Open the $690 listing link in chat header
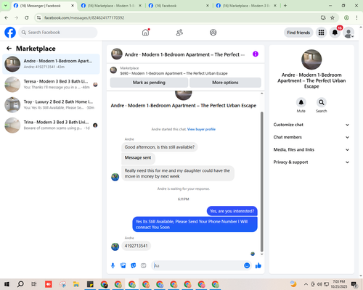The image size is (363, 290). click(x=174, y=73)
